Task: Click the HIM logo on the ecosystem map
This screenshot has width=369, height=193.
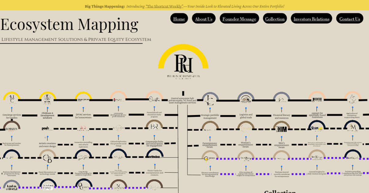Action: tap(281, 130)
